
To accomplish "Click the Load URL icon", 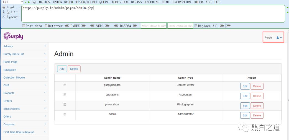I will 4,7.
